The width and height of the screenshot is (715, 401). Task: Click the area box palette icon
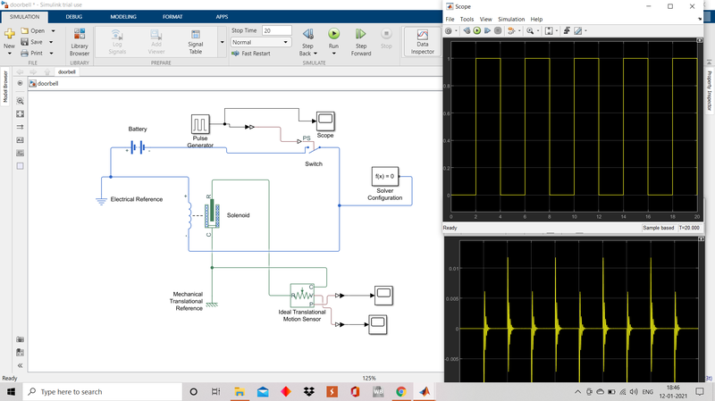pyautogui.click(x=20, y=166)
